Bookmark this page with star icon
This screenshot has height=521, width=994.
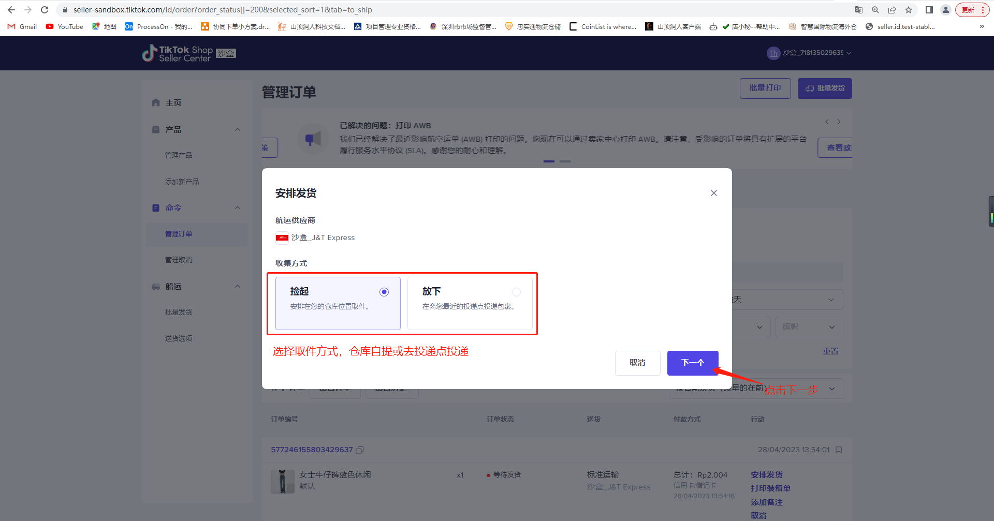(x=909, y=10)
